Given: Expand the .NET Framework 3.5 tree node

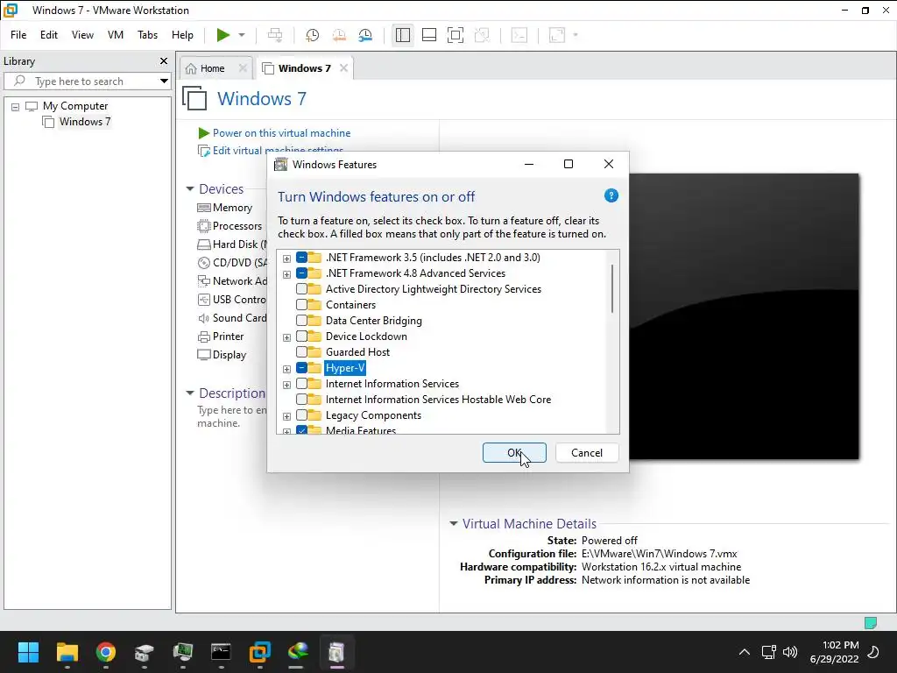Looking at the screenshot, I should click(x=286, y=259).
